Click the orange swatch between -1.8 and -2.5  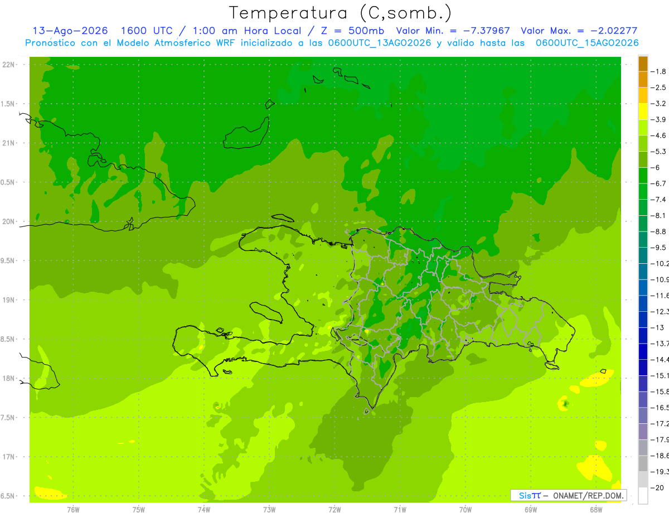643,79
